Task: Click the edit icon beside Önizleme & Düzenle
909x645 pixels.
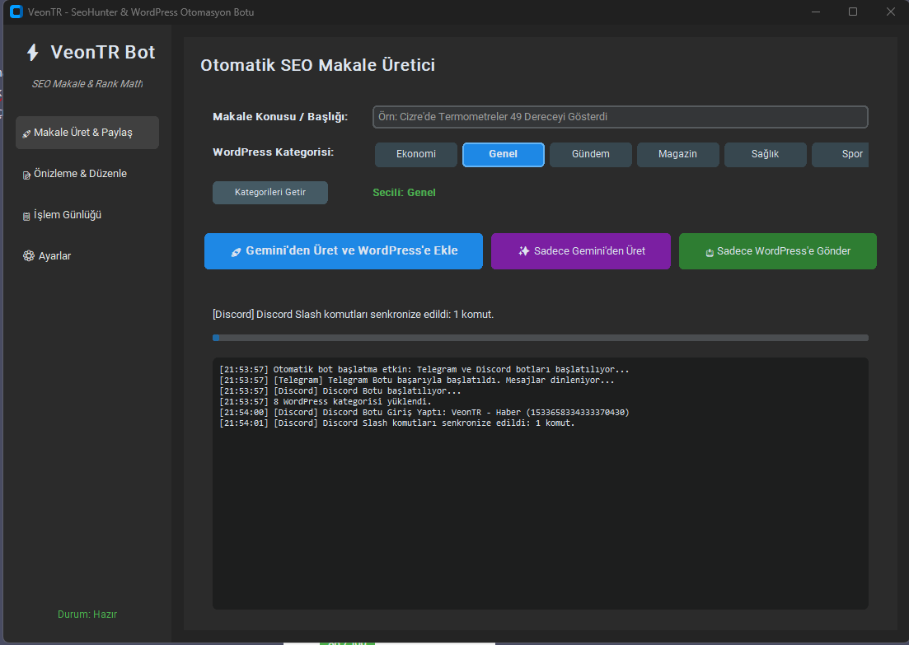Action: (26, 175)
